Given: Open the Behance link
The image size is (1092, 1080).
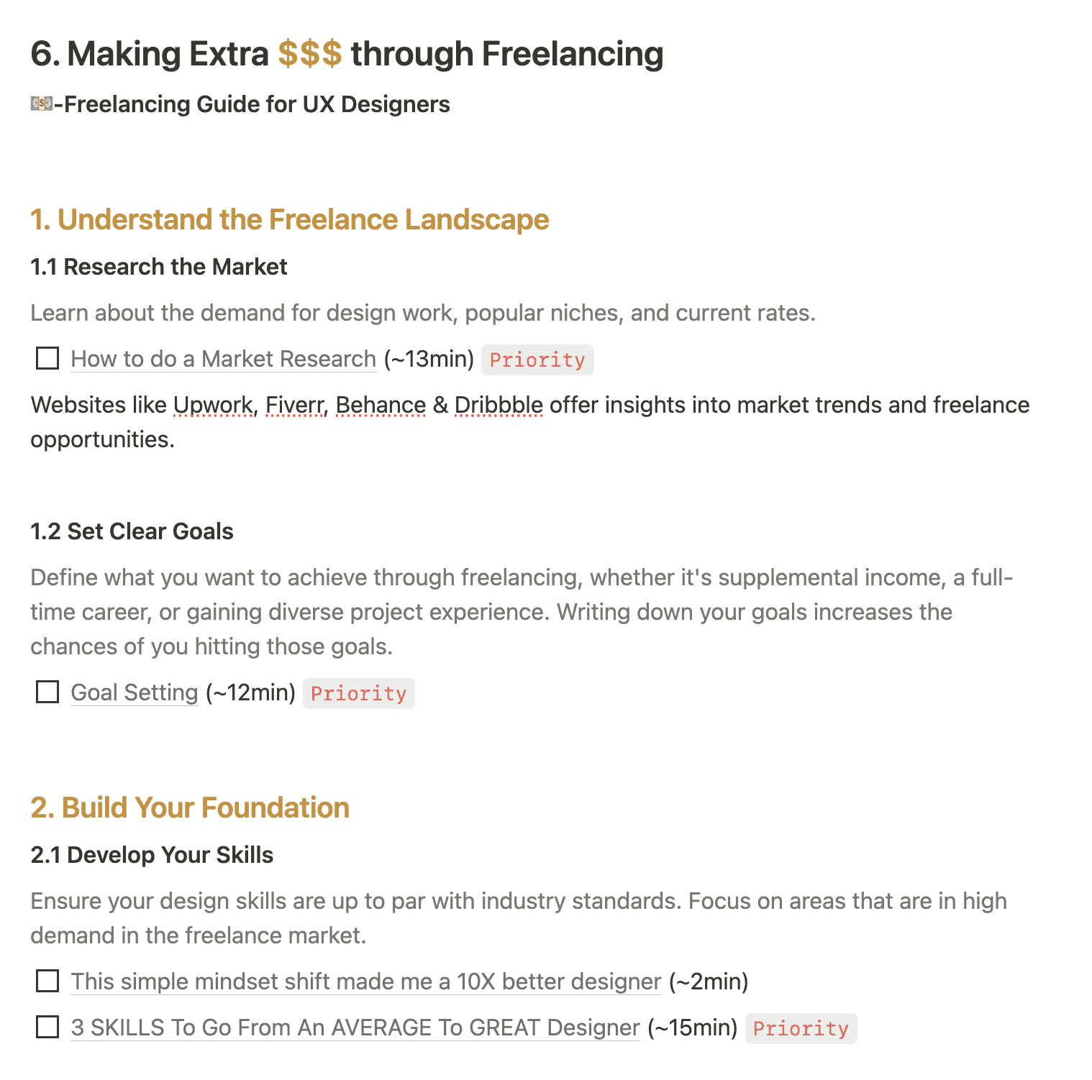Looking at the screenshot, I should pos(381,405).
